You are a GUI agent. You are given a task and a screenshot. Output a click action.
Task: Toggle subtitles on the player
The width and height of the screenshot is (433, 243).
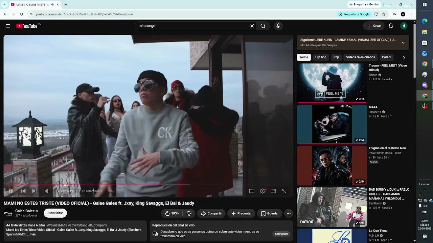point(252,191)
